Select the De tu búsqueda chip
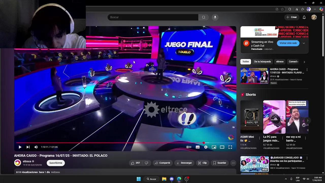325x183 pixels. pyautogui.click(x=263, y=62)
